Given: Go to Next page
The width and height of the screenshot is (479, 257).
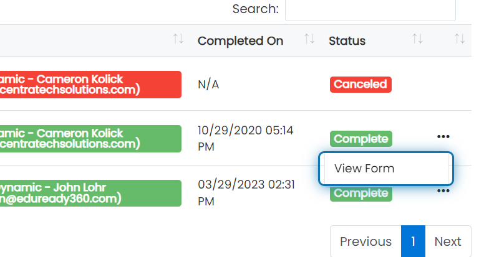Looking at the screenshot, I should (x=448, y=241).
